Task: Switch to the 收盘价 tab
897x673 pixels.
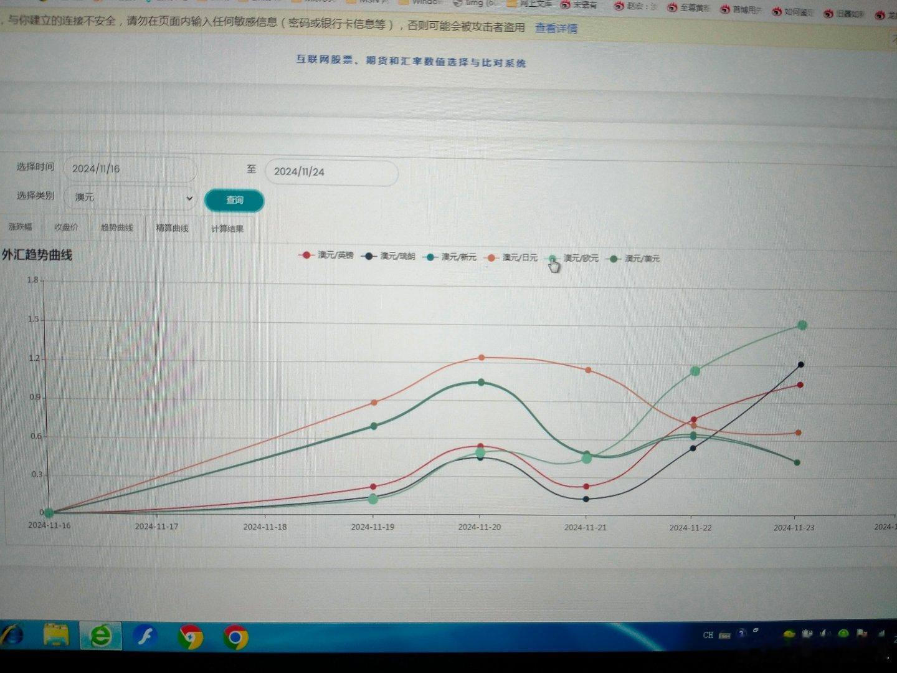Action: click(66, 227)
